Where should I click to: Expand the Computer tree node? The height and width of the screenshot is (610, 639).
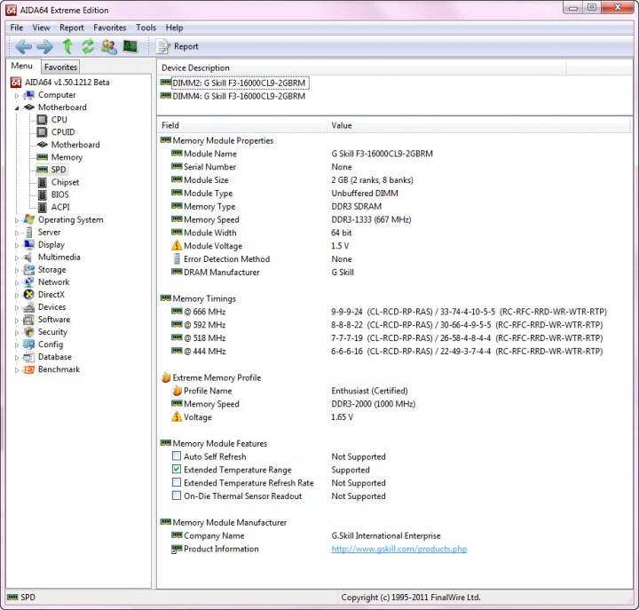(17, 95)
